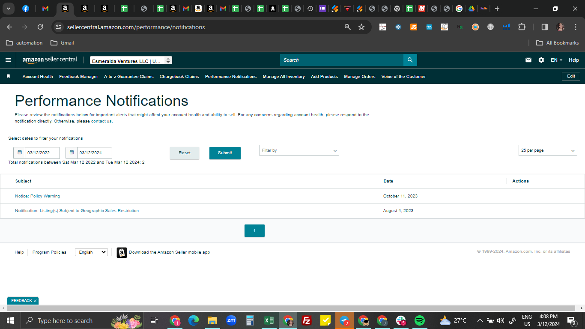Open Program Policies footer link

[x=49, y=252]
